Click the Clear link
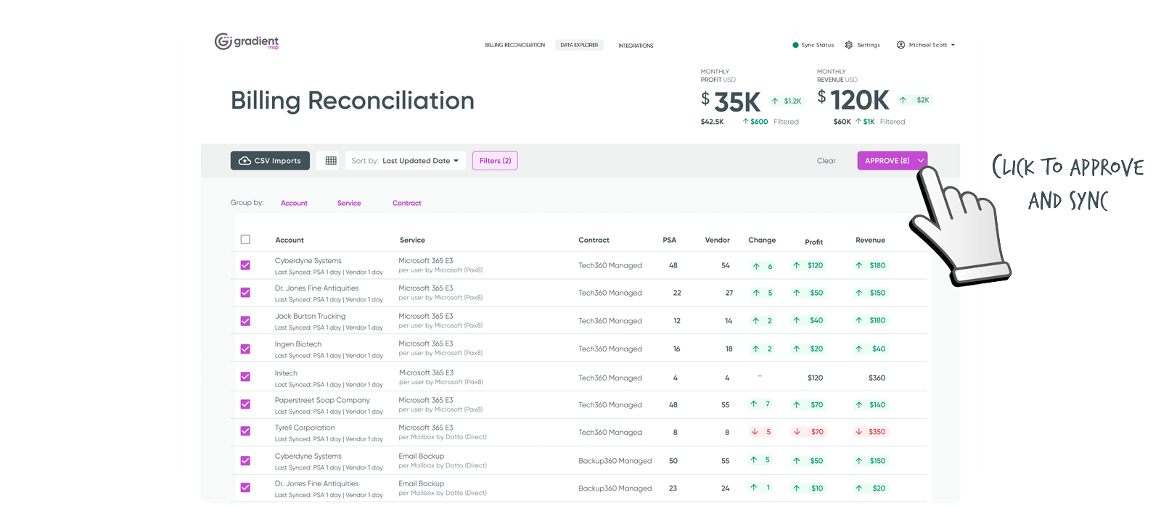Image resolution: width=1161 pixels, height=508 pixels. coord(826,161)
